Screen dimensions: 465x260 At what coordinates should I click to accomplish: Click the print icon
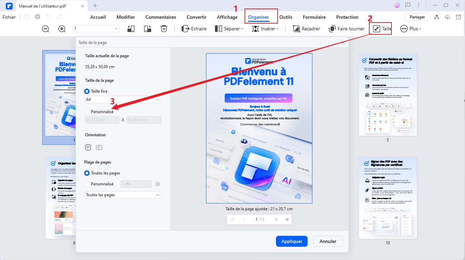(x=37, y=17)
